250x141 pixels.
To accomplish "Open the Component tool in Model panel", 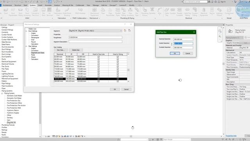I will coord(229,11).
